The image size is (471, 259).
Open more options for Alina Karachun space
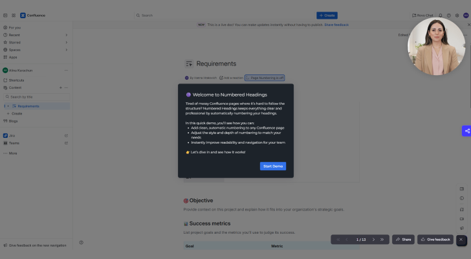pos(66,71)
